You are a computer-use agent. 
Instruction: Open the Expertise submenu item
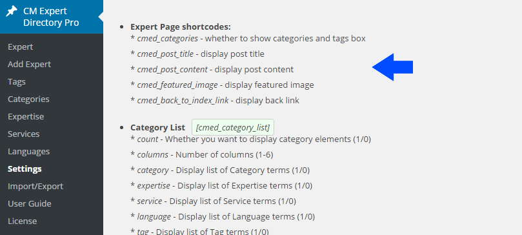pos(26,116)
